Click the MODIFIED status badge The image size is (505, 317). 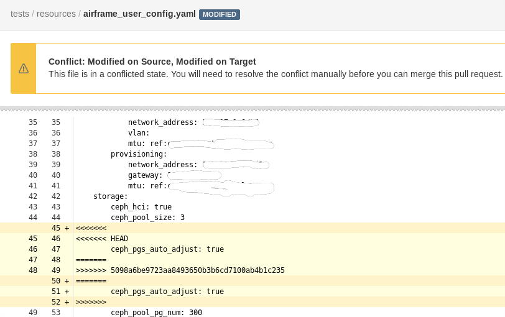220,14
